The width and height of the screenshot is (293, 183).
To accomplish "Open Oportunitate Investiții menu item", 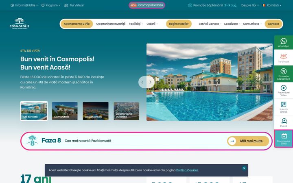I will pos(111,24).
